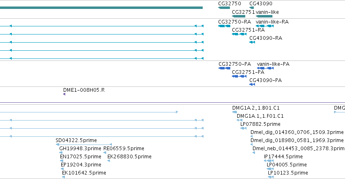Click the EK101642.5prime EST label
This screenshot has width=345, height=179.
point(84,173)
